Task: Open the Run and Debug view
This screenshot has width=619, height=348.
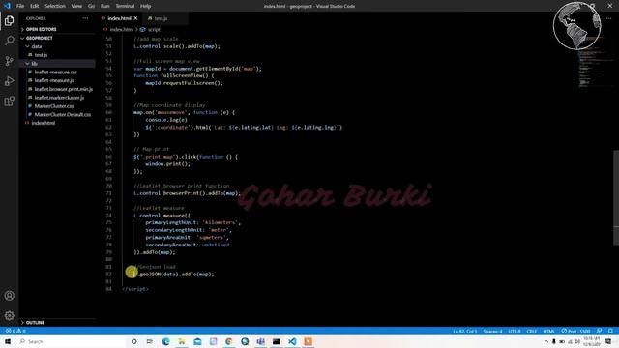Action: click(9, 81)
